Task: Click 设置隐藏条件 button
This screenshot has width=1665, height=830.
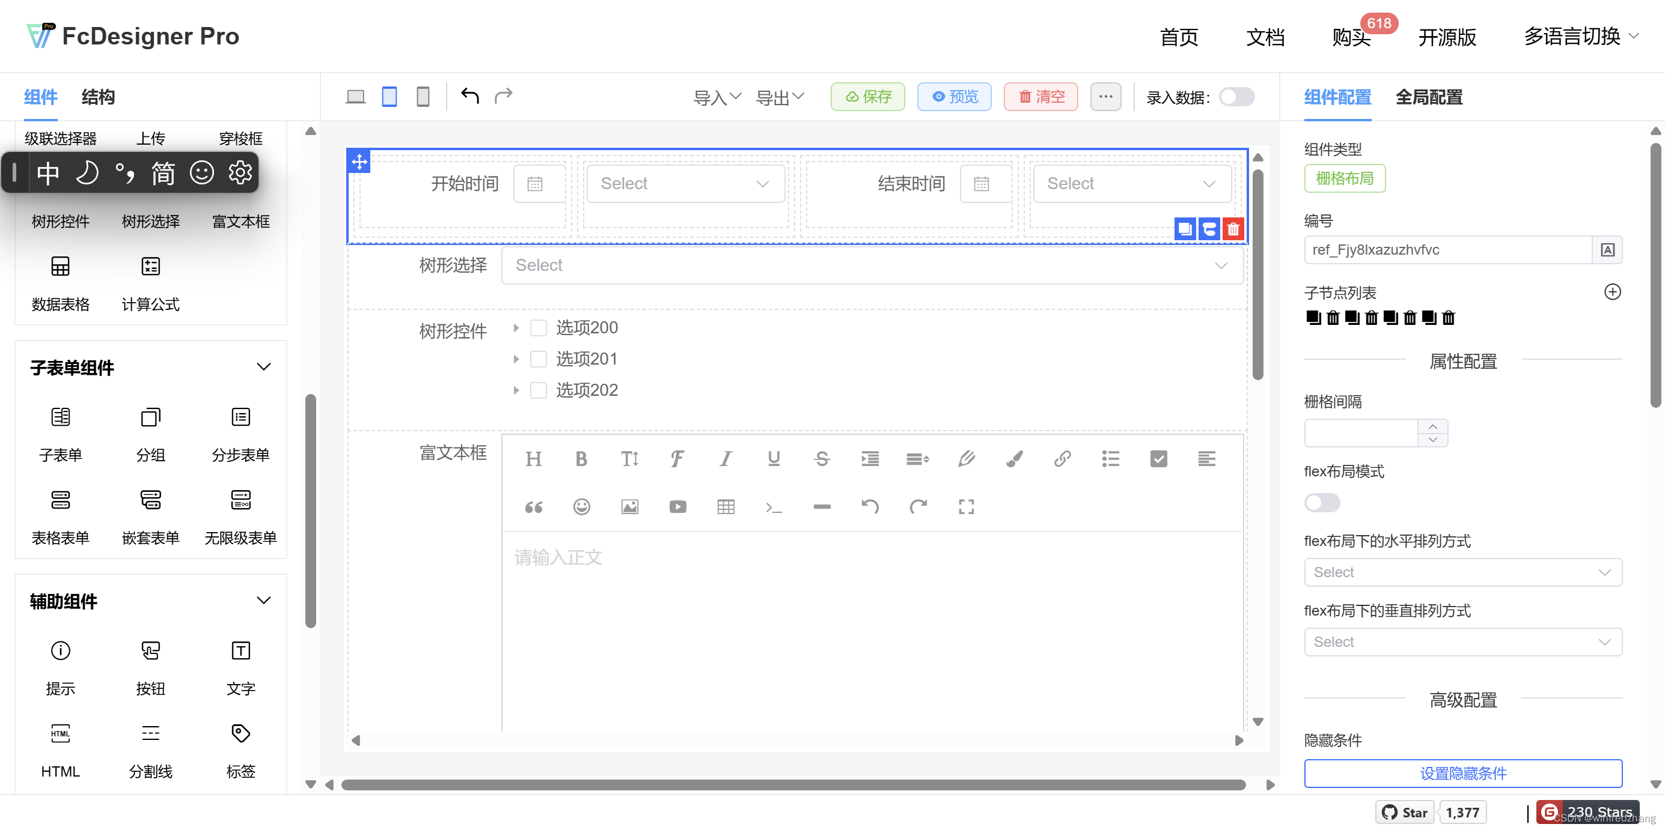Action: 1463,773
